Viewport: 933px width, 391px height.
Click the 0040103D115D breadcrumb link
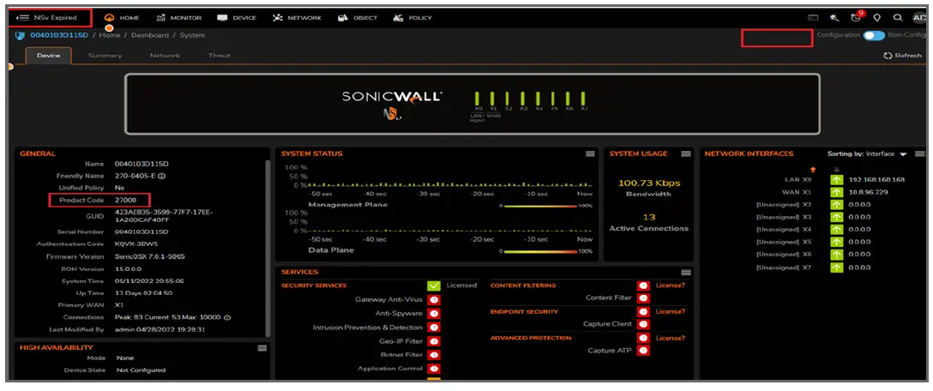pyautogui.click(x=59, y=36)
